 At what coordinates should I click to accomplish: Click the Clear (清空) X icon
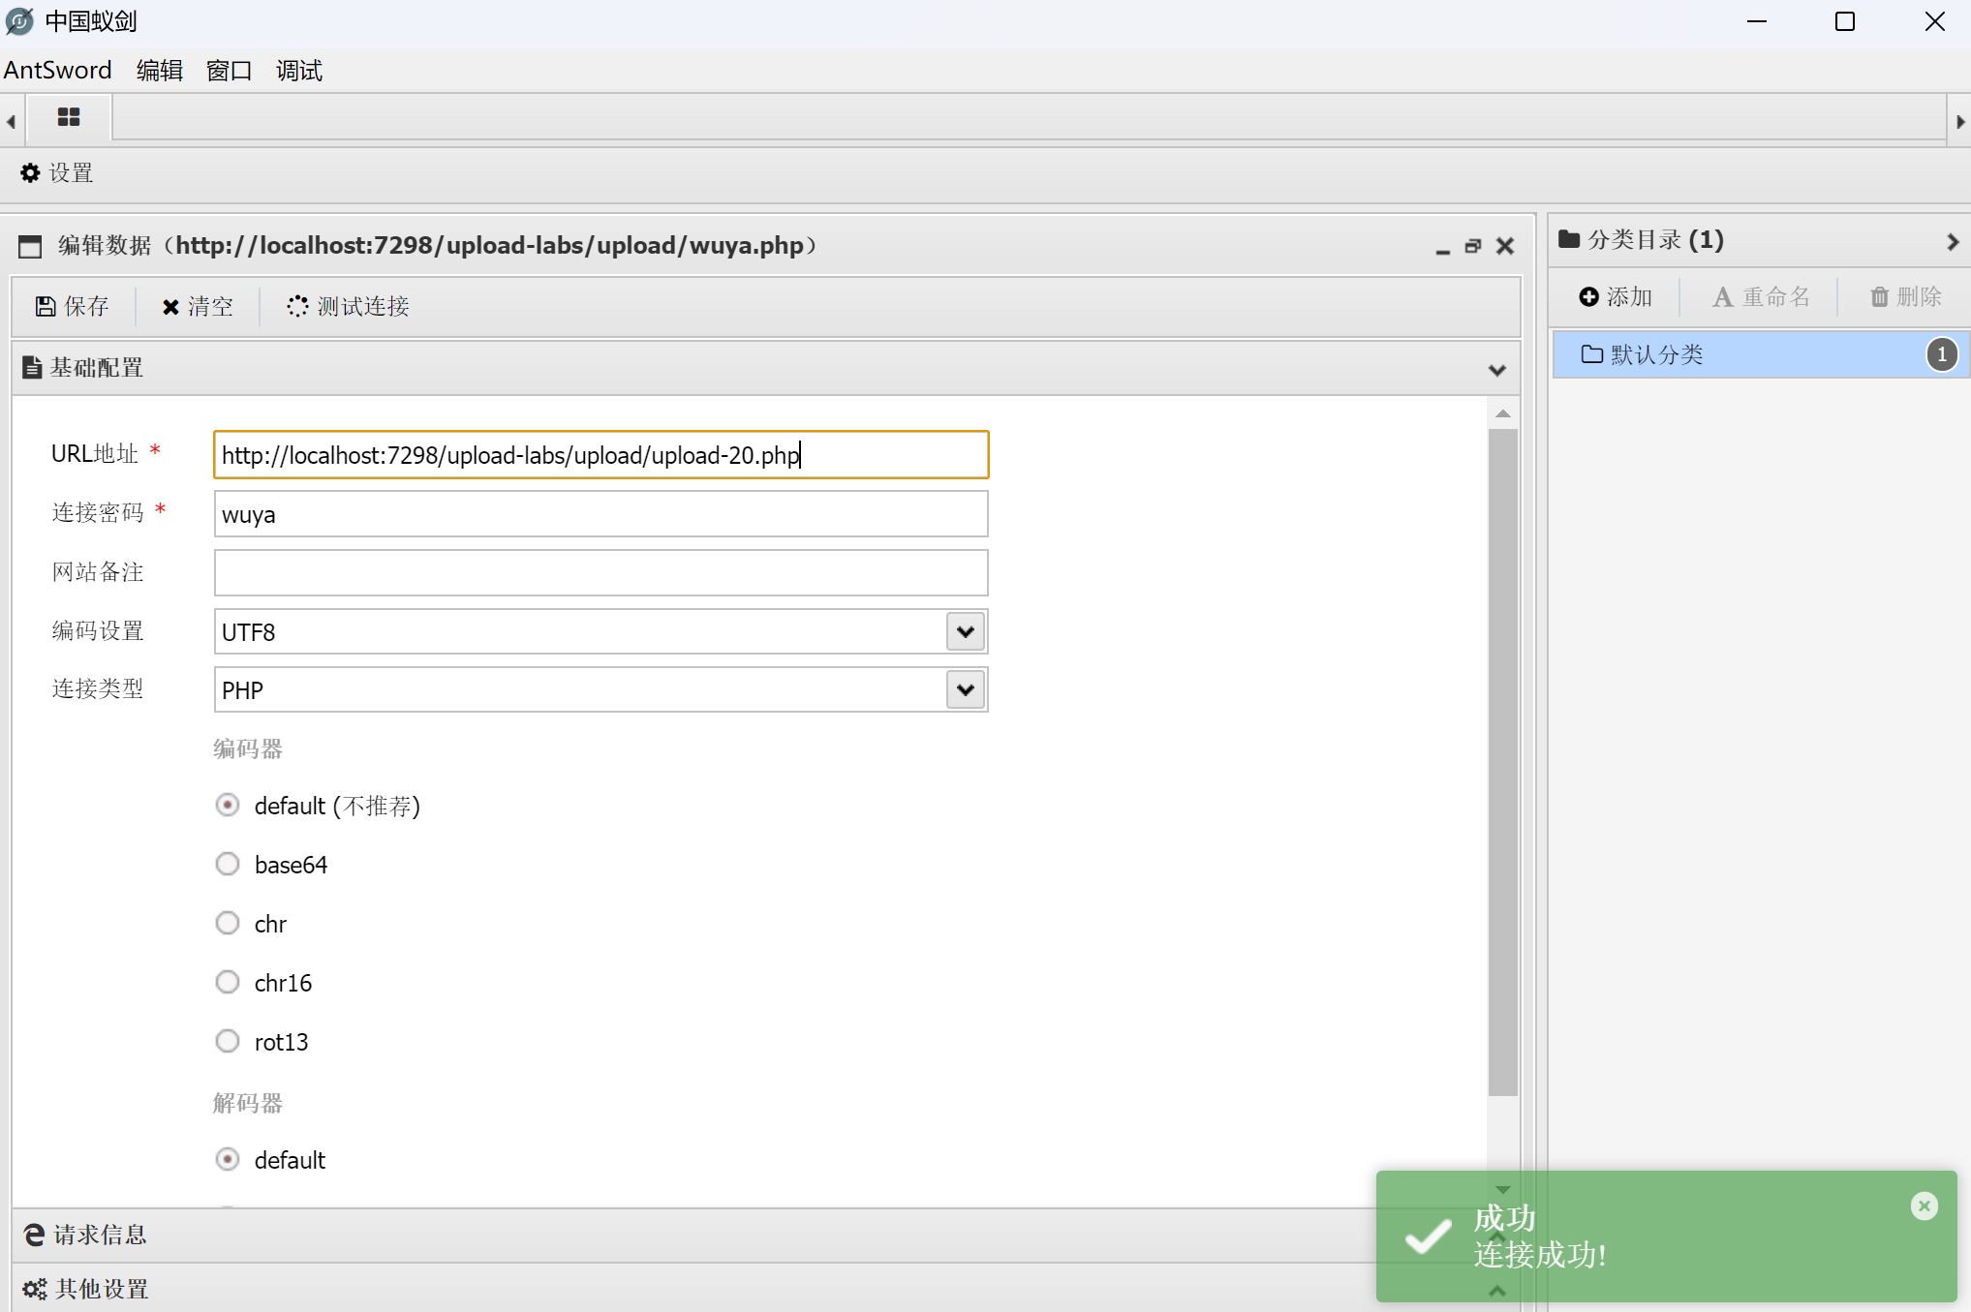pyautogui.click(x=170, y=307)
